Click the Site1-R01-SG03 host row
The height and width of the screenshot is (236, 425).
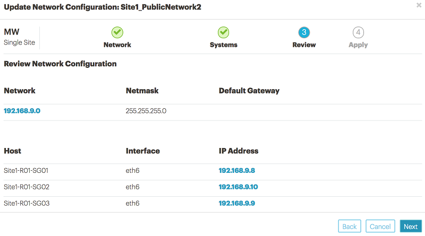30,204
